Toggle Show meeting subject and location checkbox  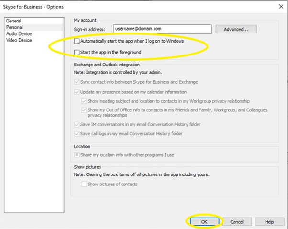[84, 101]
